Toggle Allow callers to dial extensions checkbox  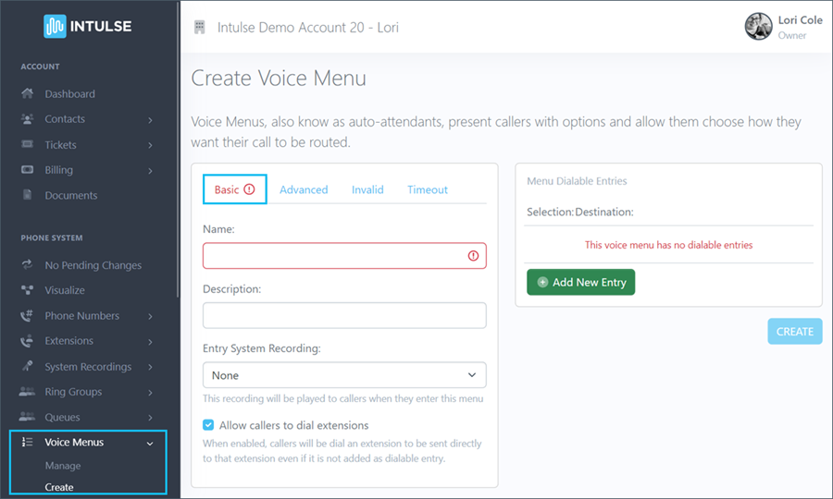[x=208, y=425]
